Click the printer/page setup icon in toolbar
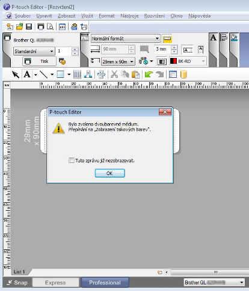Viewport: 249px width, 291px height. 84,27
